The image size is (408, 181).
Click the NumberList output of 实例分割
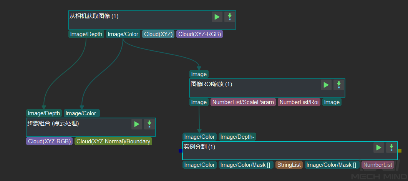378,165
